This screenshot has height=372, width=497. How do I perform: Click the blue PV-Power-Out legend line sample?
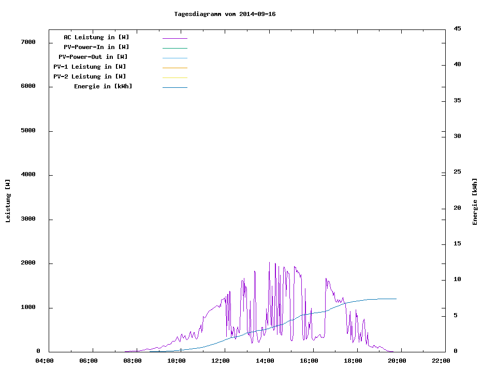(x=174, y=58)
